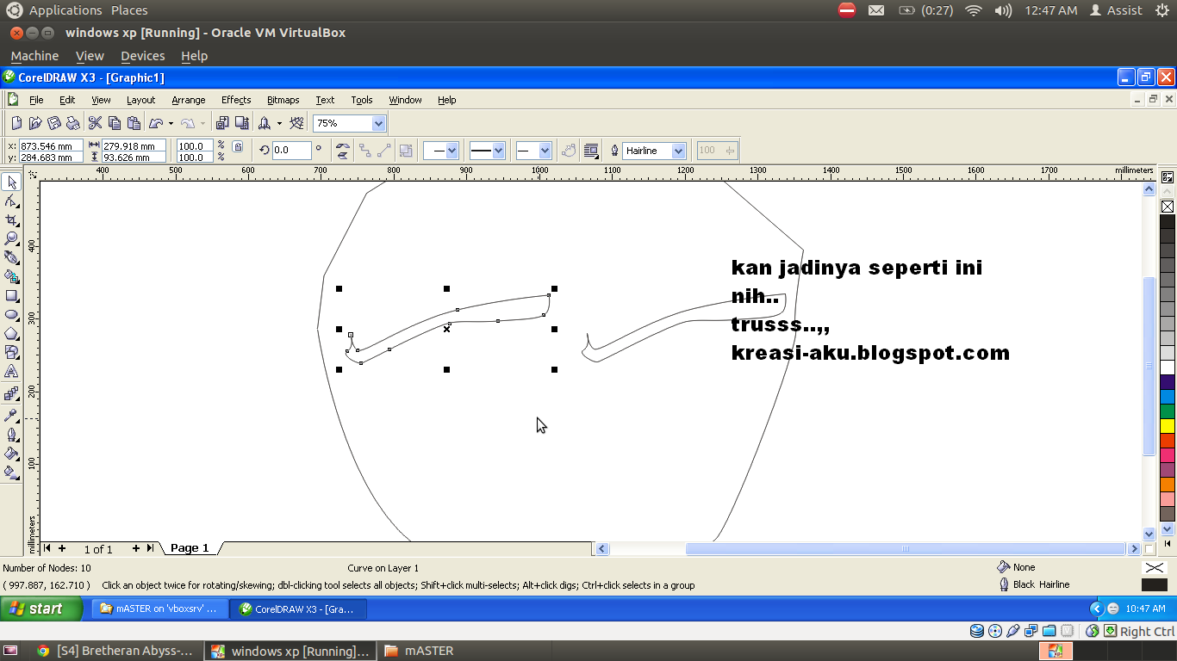Screen dimensions: 1177x661
Task: Click the Paste icon
Action: 134,123
